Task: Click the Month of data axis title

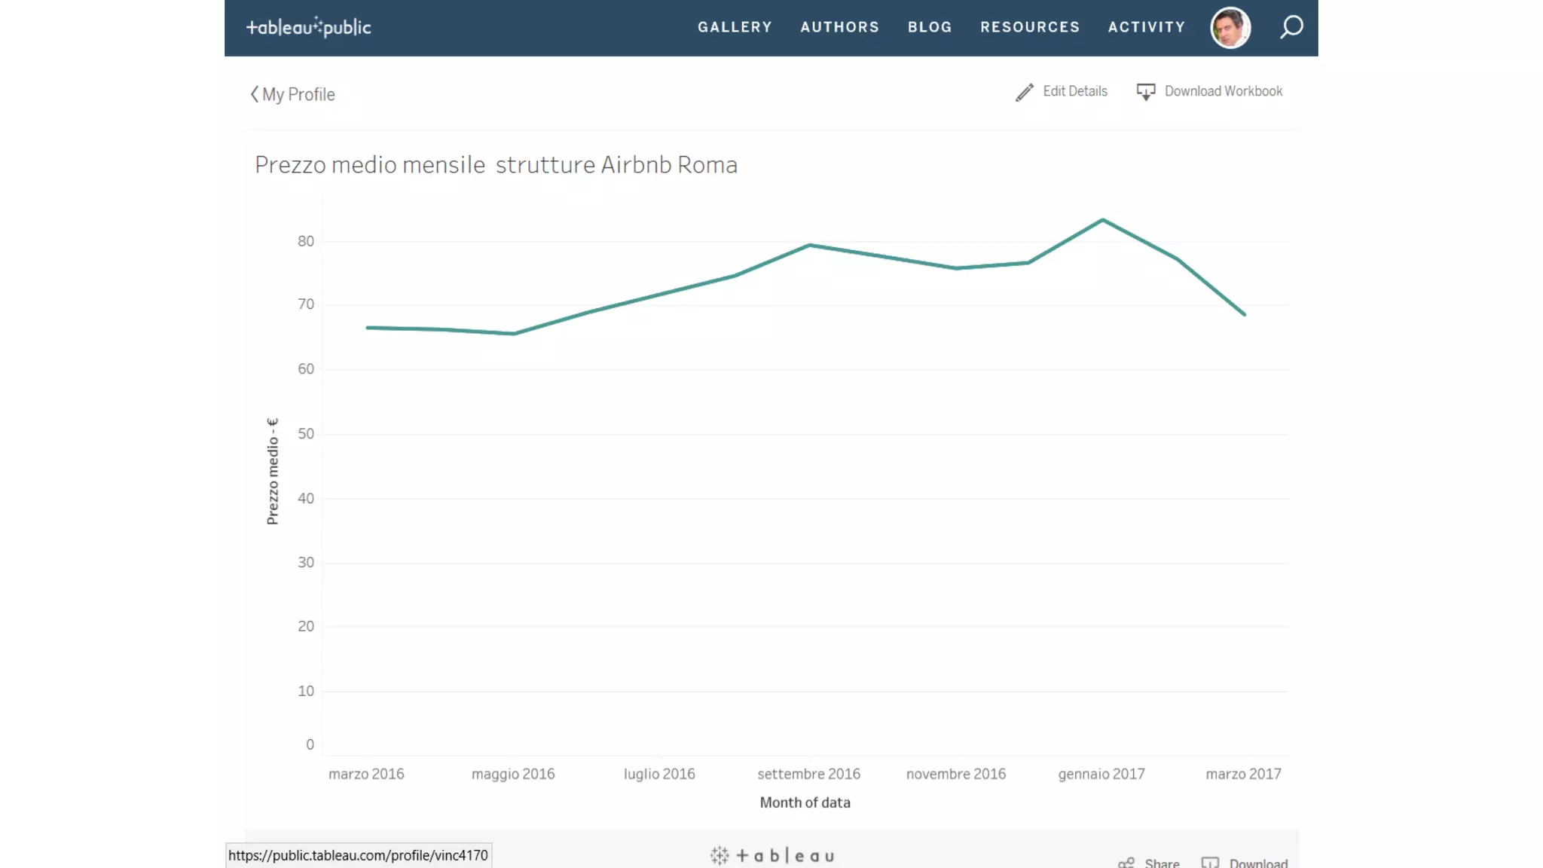Action: click(x=805, y=802)
